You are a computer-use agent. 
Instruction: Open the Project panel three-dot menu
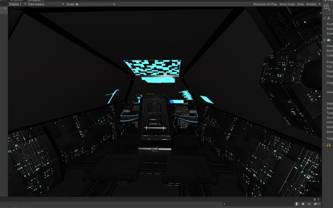coord(319,199)
